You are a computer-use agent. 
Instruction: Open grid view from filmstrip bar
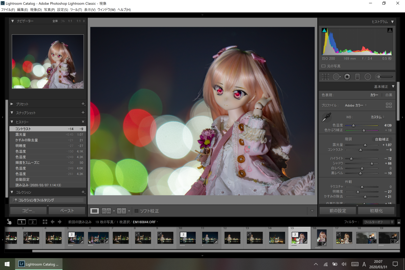[x=45, y=222]
